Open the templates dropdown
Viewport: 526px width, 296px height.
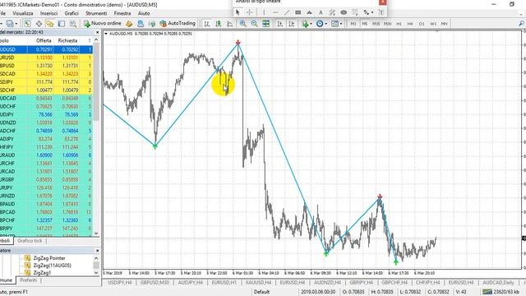(x=336, y=24)
